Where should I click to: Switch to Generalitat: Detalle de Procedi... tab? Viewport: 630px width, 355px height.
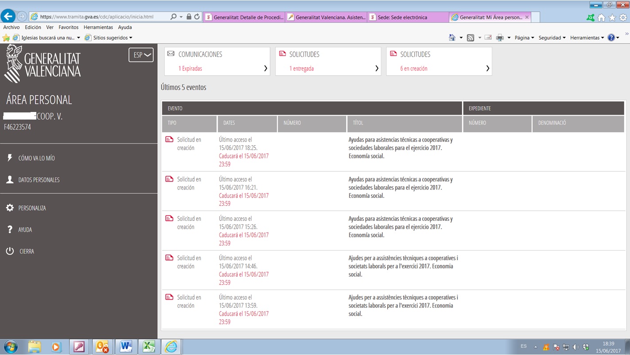click(x=244, y=17)
